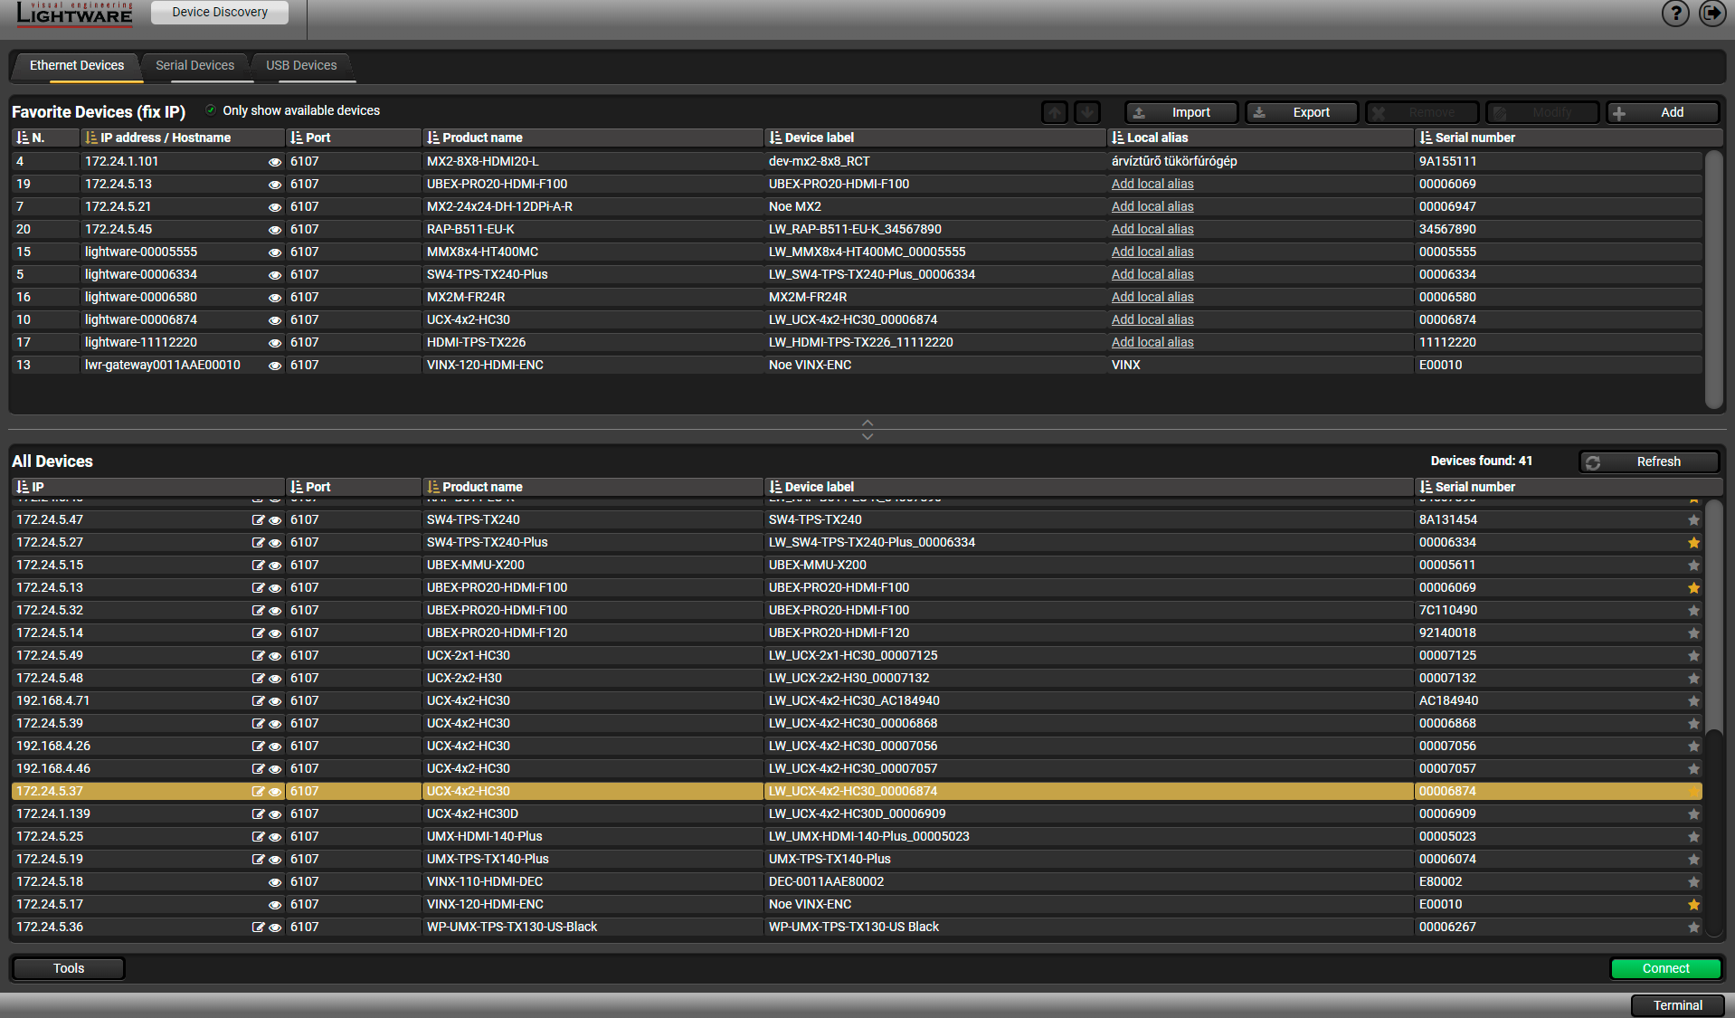Screen dimensions: 1735x1018
Task: Click eye icon for 172.24.5.17
Action: [x=275, y=905]
